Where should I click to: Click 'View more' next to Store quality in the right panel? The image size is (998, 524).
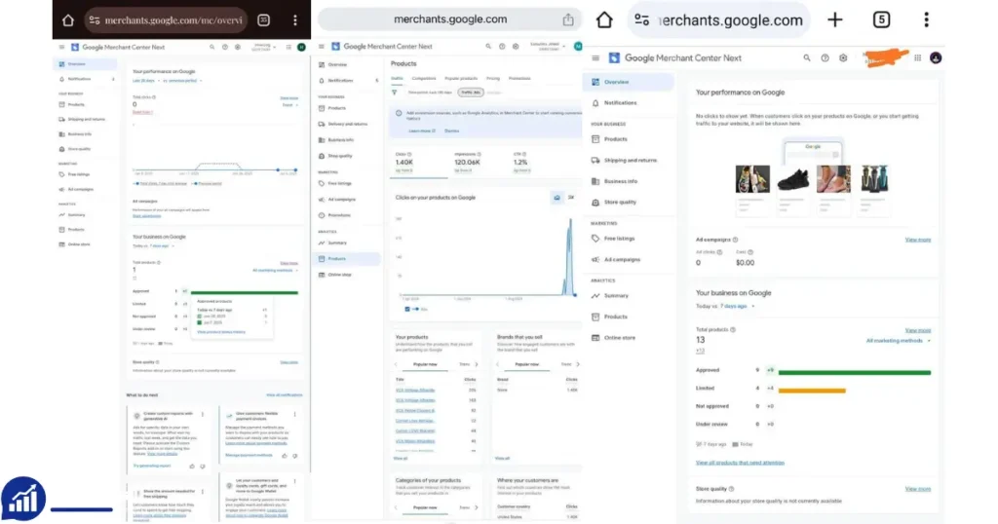(x=918, y=489)
